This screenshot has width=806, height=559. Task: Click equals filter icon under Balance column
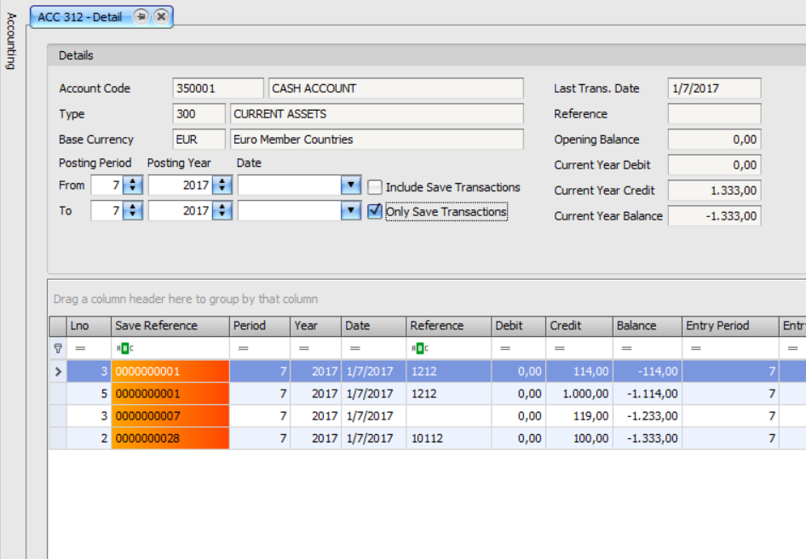626,348
